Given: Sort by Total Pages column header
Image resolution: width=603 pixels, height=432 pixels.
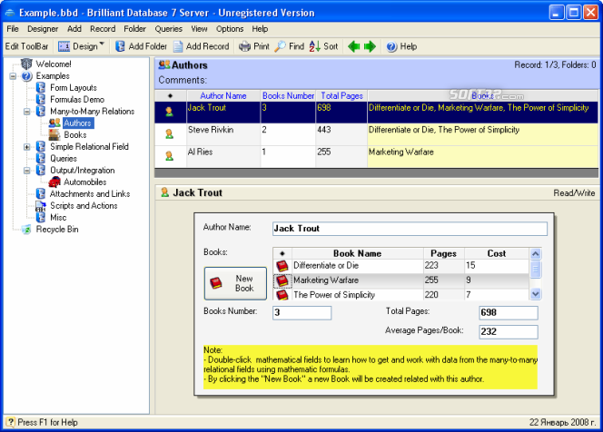Looking at the screenshot, I should click(x=341, y=95).
